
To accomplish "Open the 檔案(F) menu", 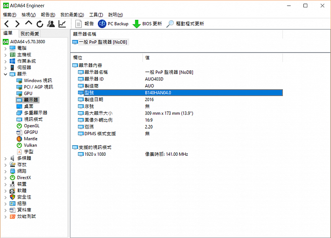I will (10, 15).
